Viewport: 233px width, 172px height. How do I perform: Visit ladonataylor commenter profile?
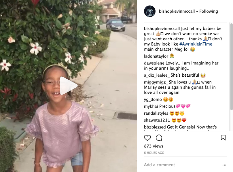pyautogui.click(x=156, y=56)
